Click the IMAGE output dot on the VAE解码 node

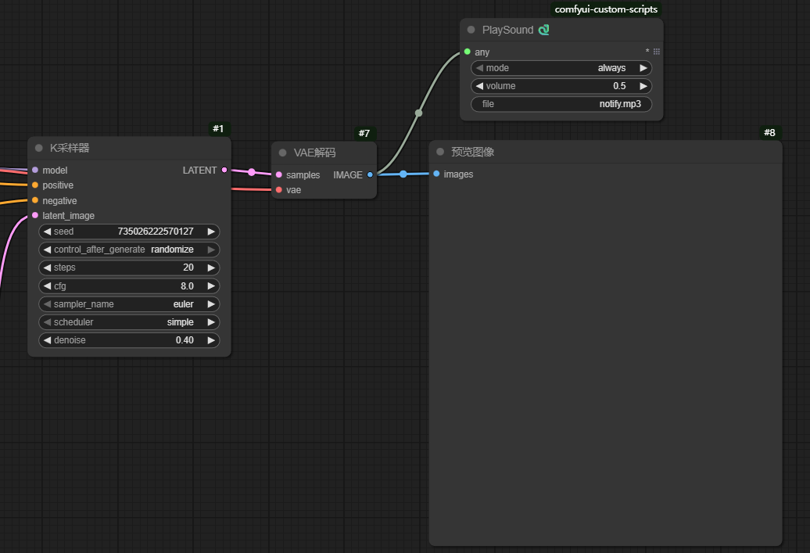tap(370, 175)
